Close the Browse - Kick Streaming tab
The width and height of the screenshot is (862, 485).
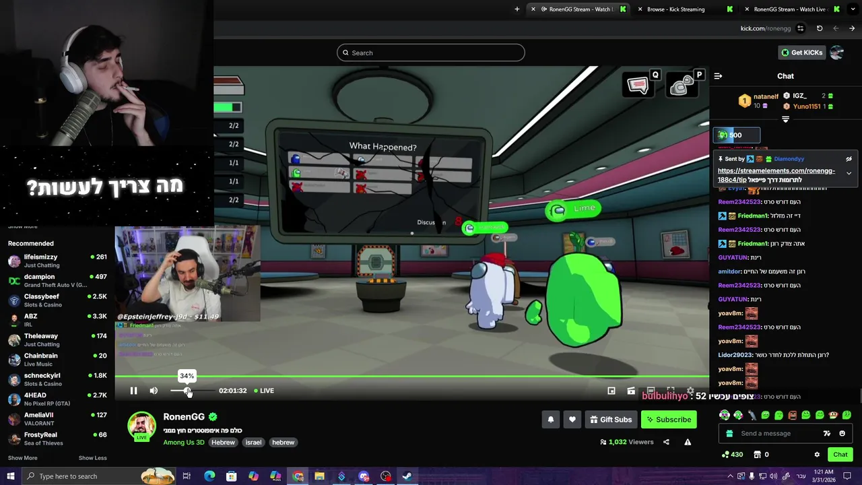tap(640, 9)
